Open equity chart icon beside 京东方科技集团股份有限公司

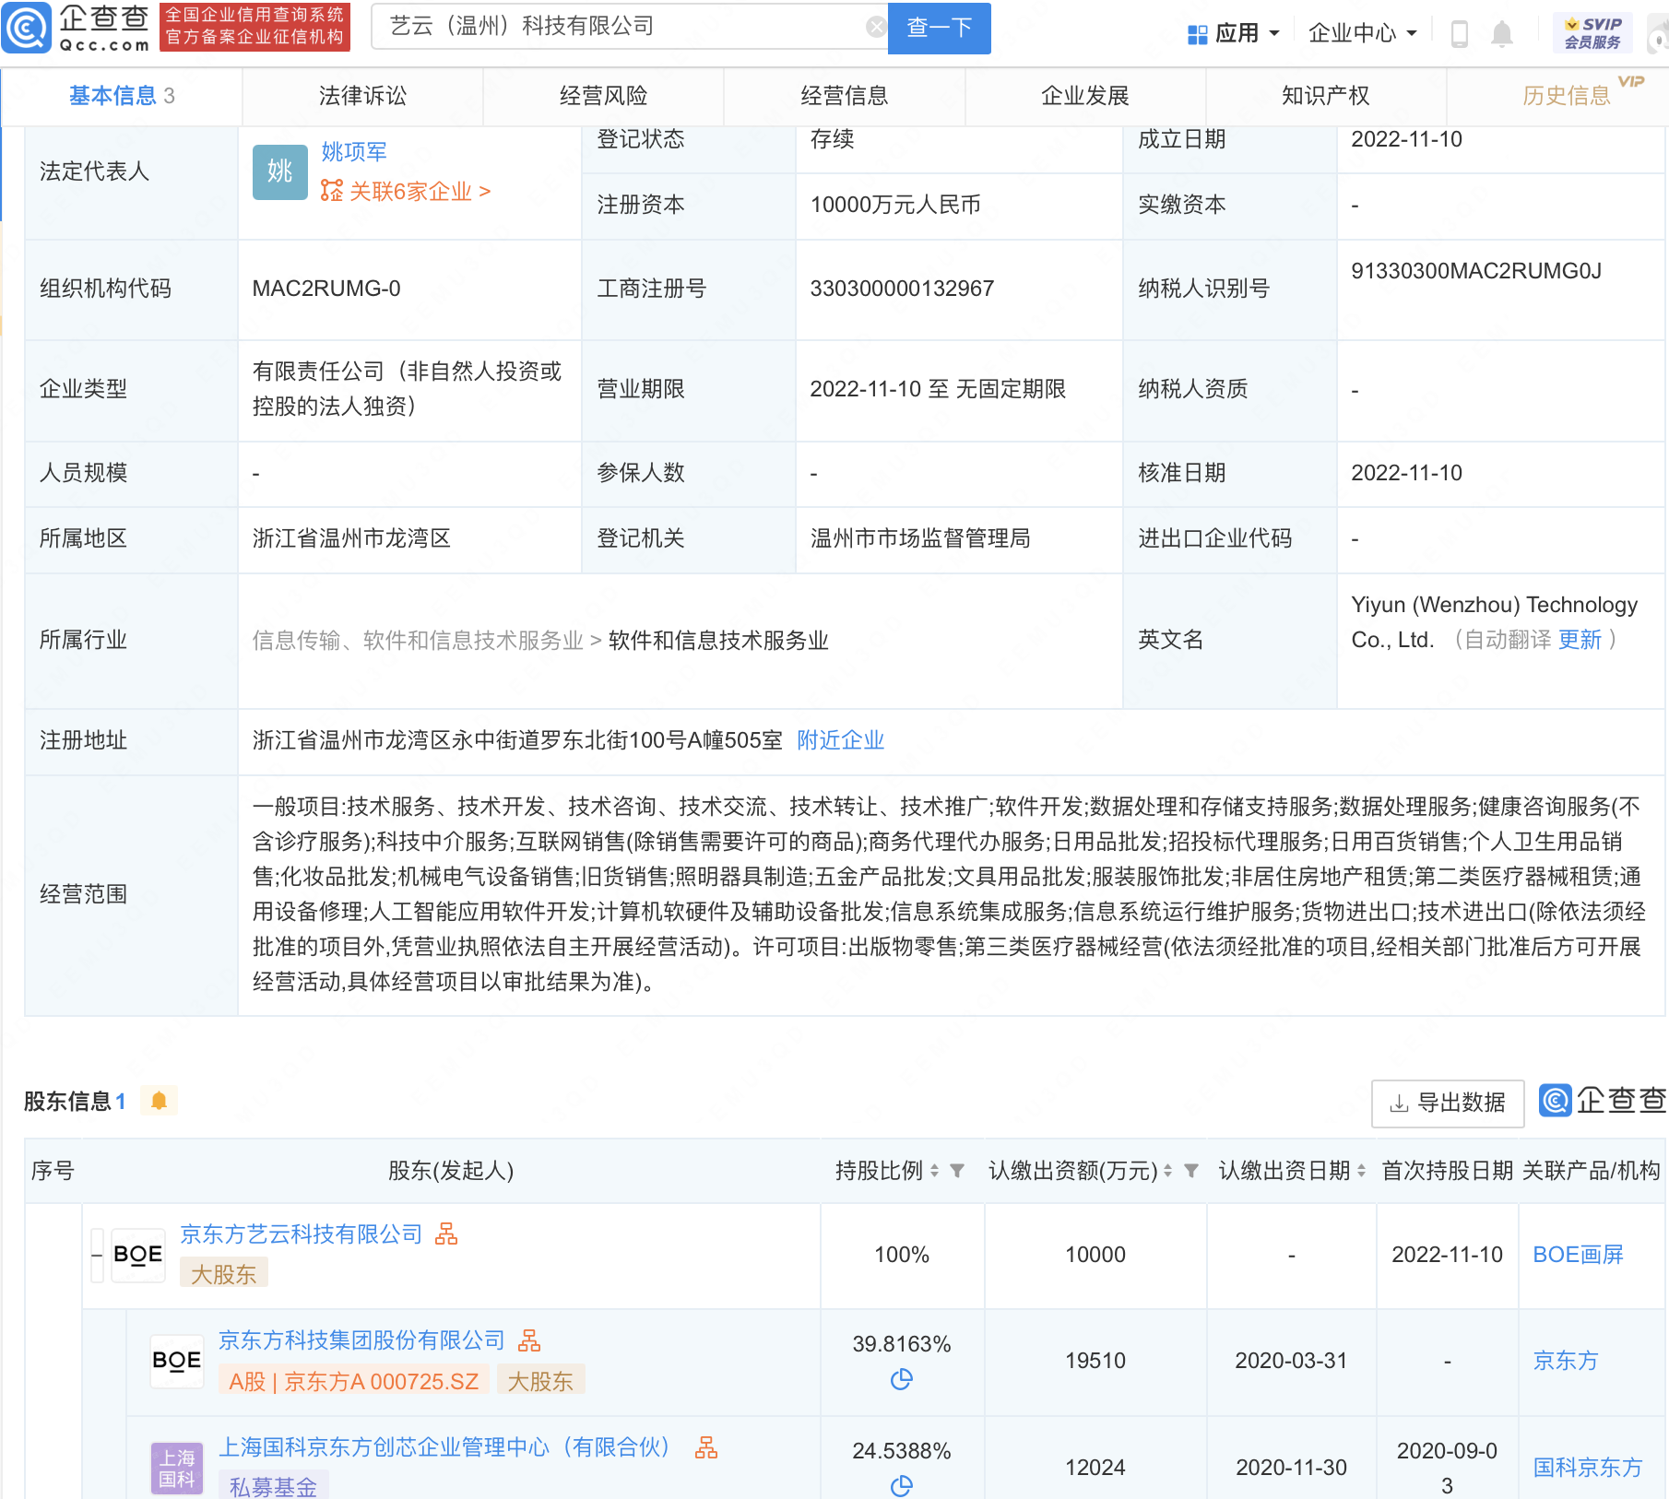click(x=529, y=1340)
